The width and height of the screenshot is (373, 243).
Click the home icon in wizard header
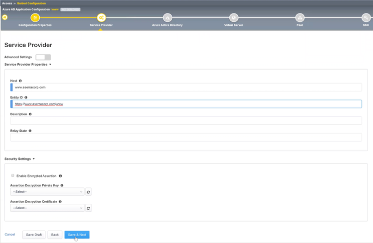5,17
